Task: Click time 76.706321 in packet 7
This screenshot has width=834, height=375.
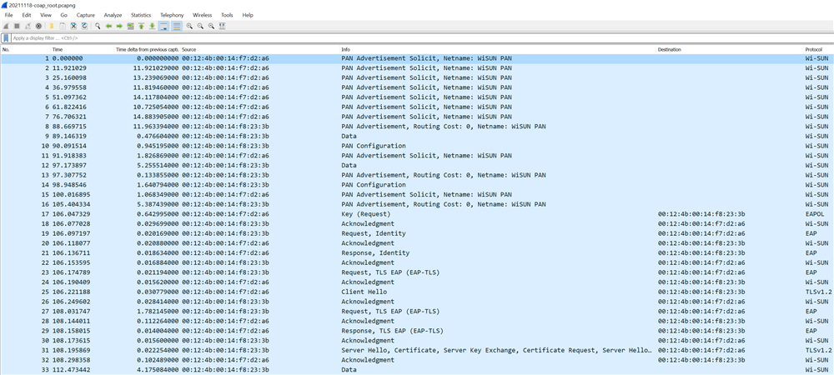Action: [69, 117]
